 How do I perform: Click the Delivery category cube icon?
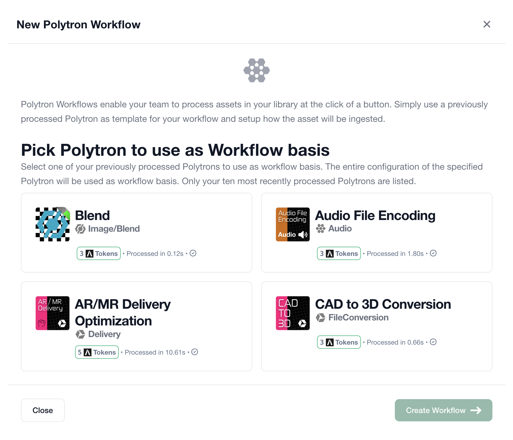(x=80, y=334)
